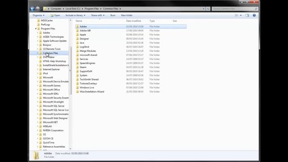
Task: Click the Forward navigation arrow
Action: (x=38, y=9)
